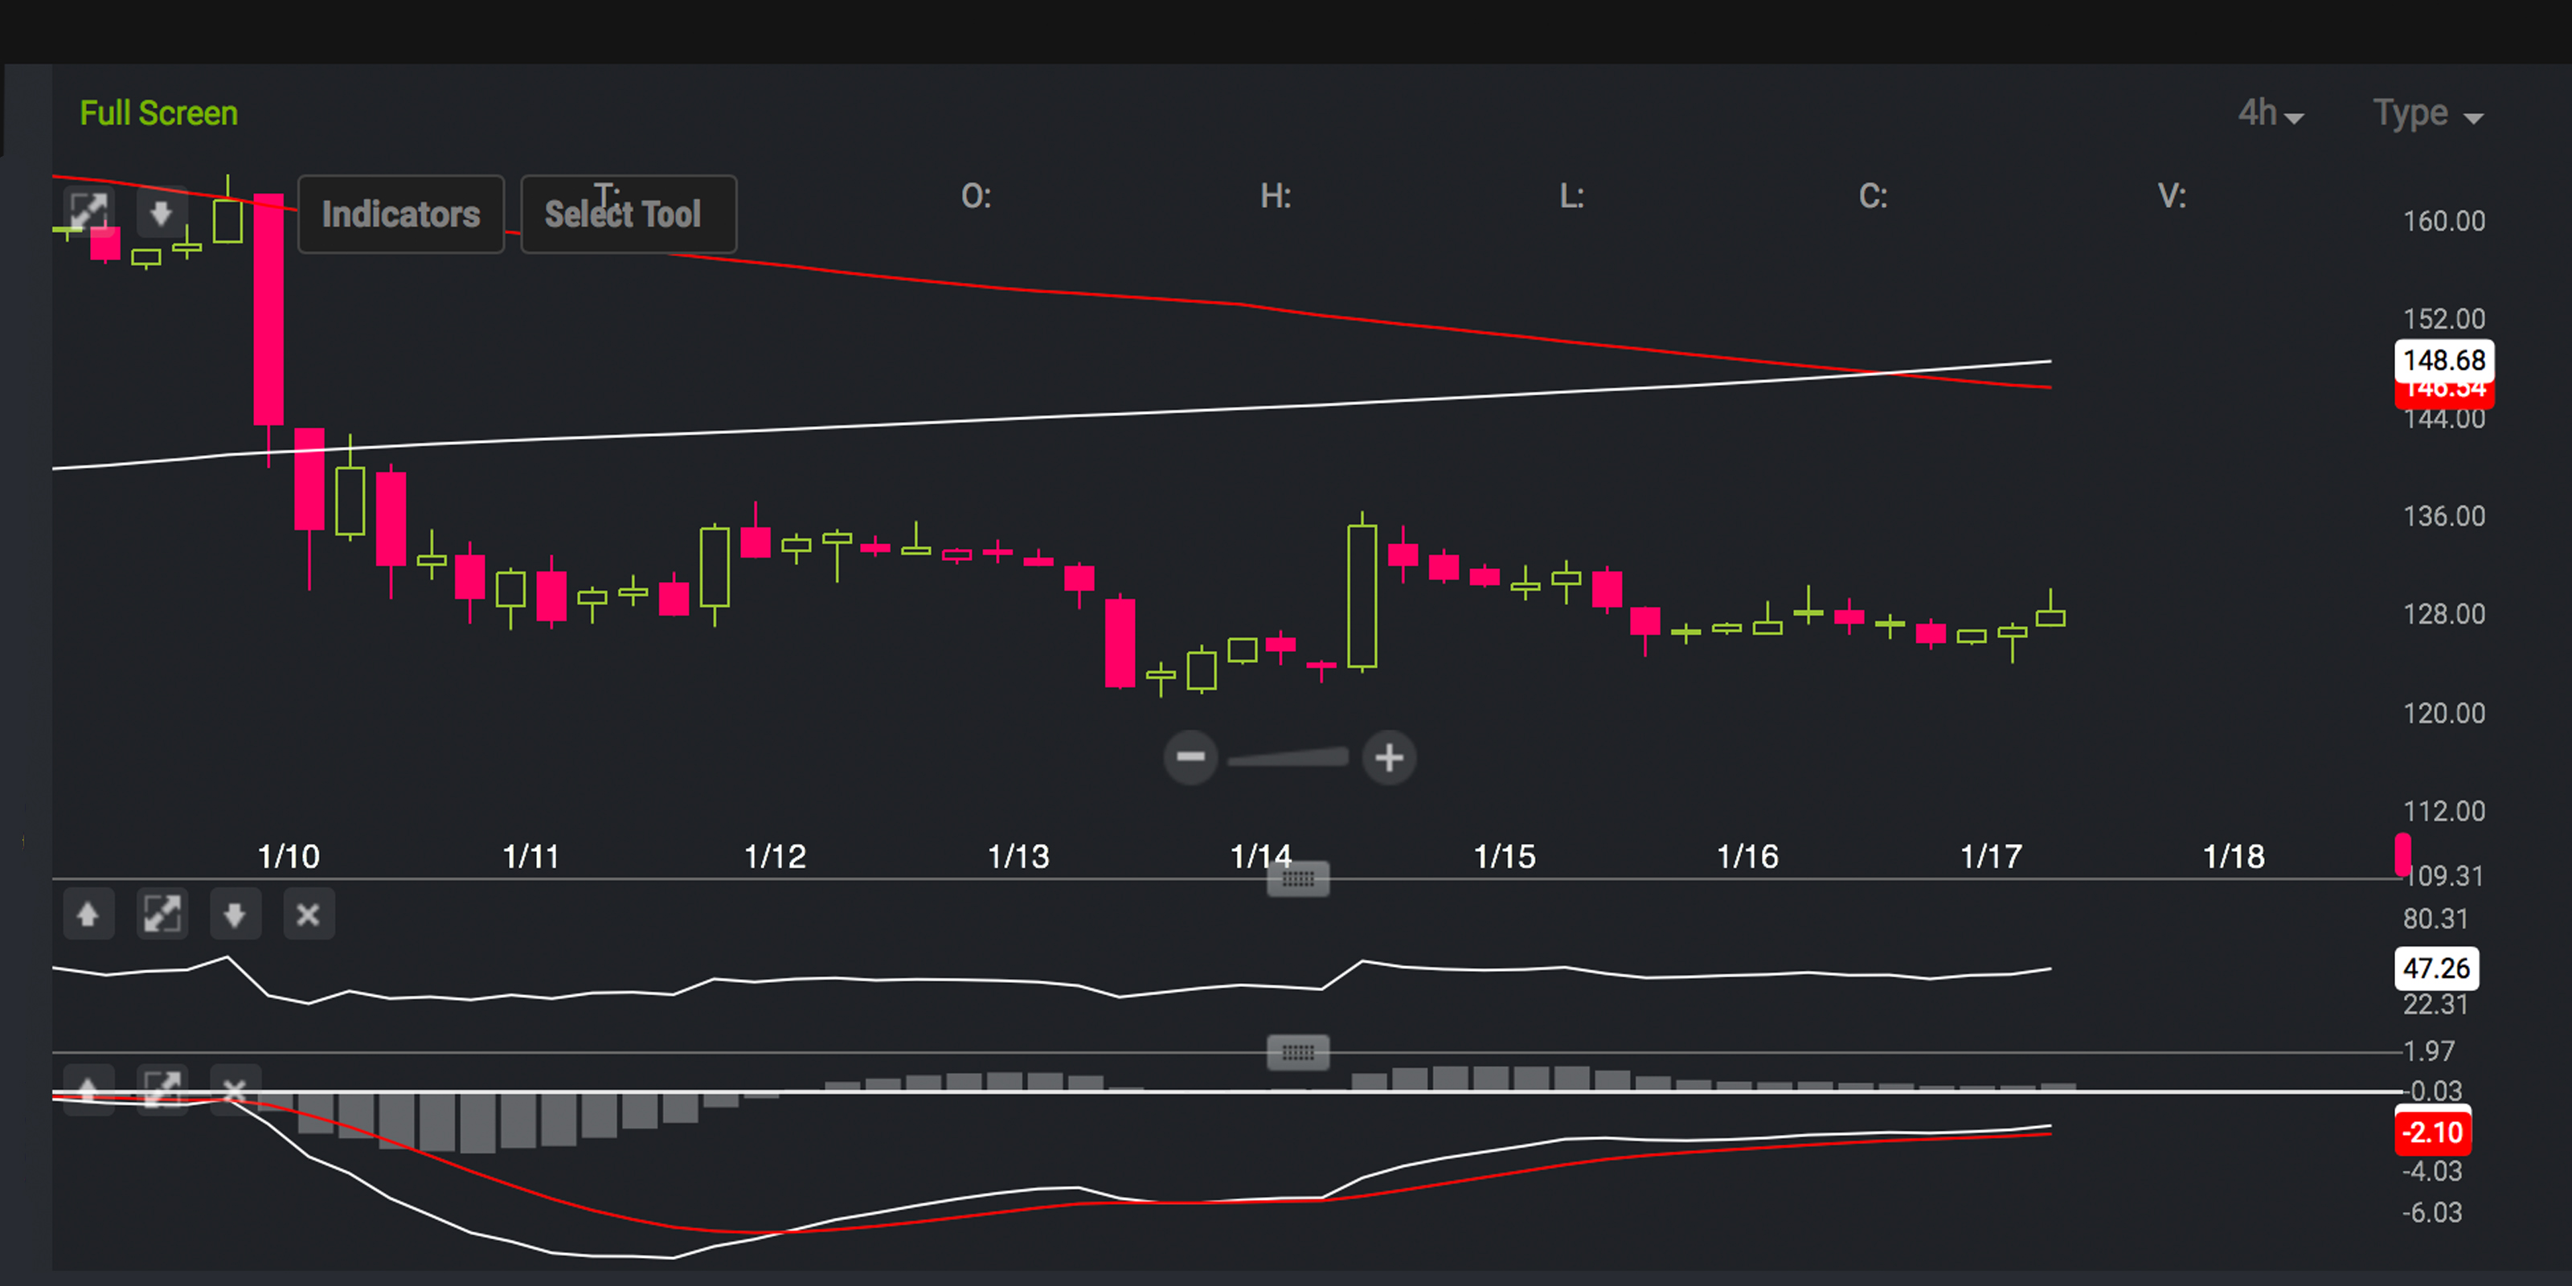The image size is (2572, 1286).
Task: Open the chart Type dropdown
Action: (x=2425, y=113)
